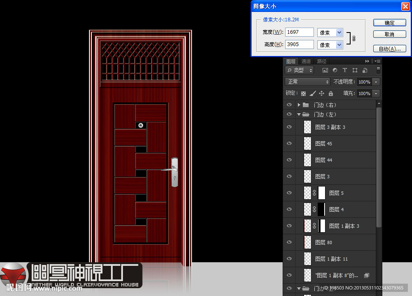Toggle visibility of 图层 45

tap(289, 143)
